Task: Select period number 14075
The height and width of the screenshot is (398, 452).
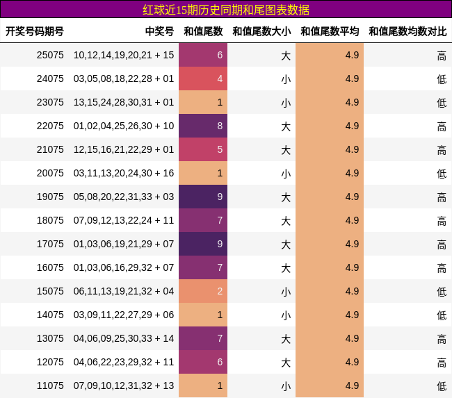Action: click(x=50, y=315)
